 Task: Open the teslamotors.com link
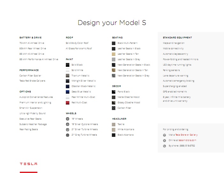click(x=187, y=140)
